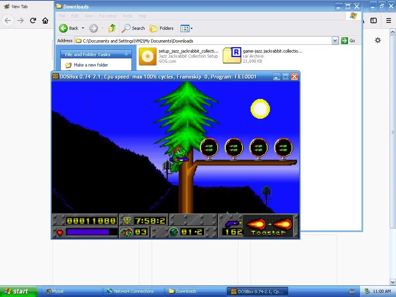The width and height of the screenshot is (396, 297).
Task: Click the score counter 00011000 in game HUD
Action: (x=91, y=221)
